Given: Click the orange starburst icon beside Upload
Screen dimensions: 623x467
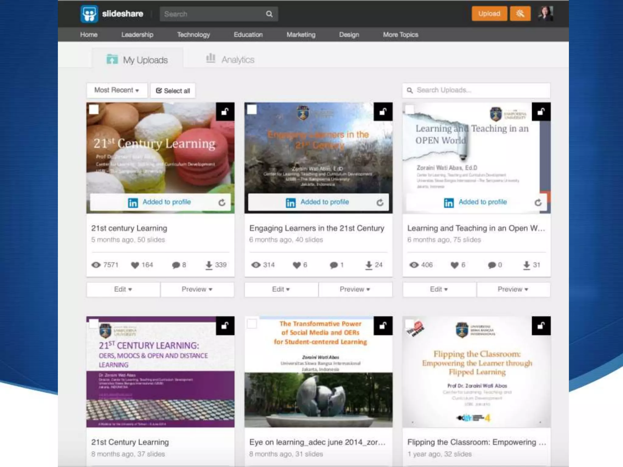Looking at the screenshot, I should tap(520, 14).
